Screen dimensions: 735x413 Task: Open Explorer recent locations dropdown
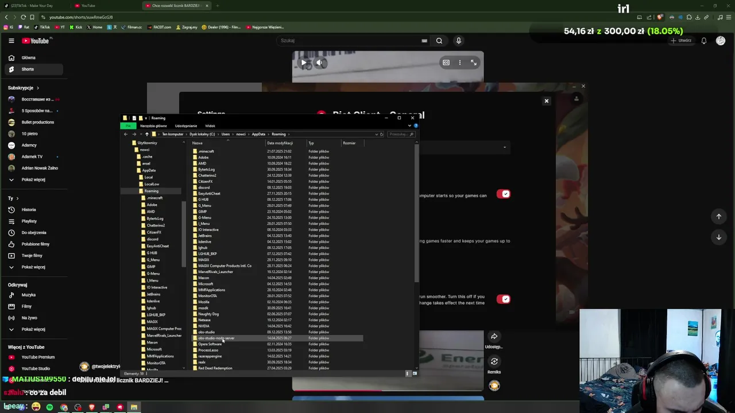pyautogui.click(x=140, y=134)
